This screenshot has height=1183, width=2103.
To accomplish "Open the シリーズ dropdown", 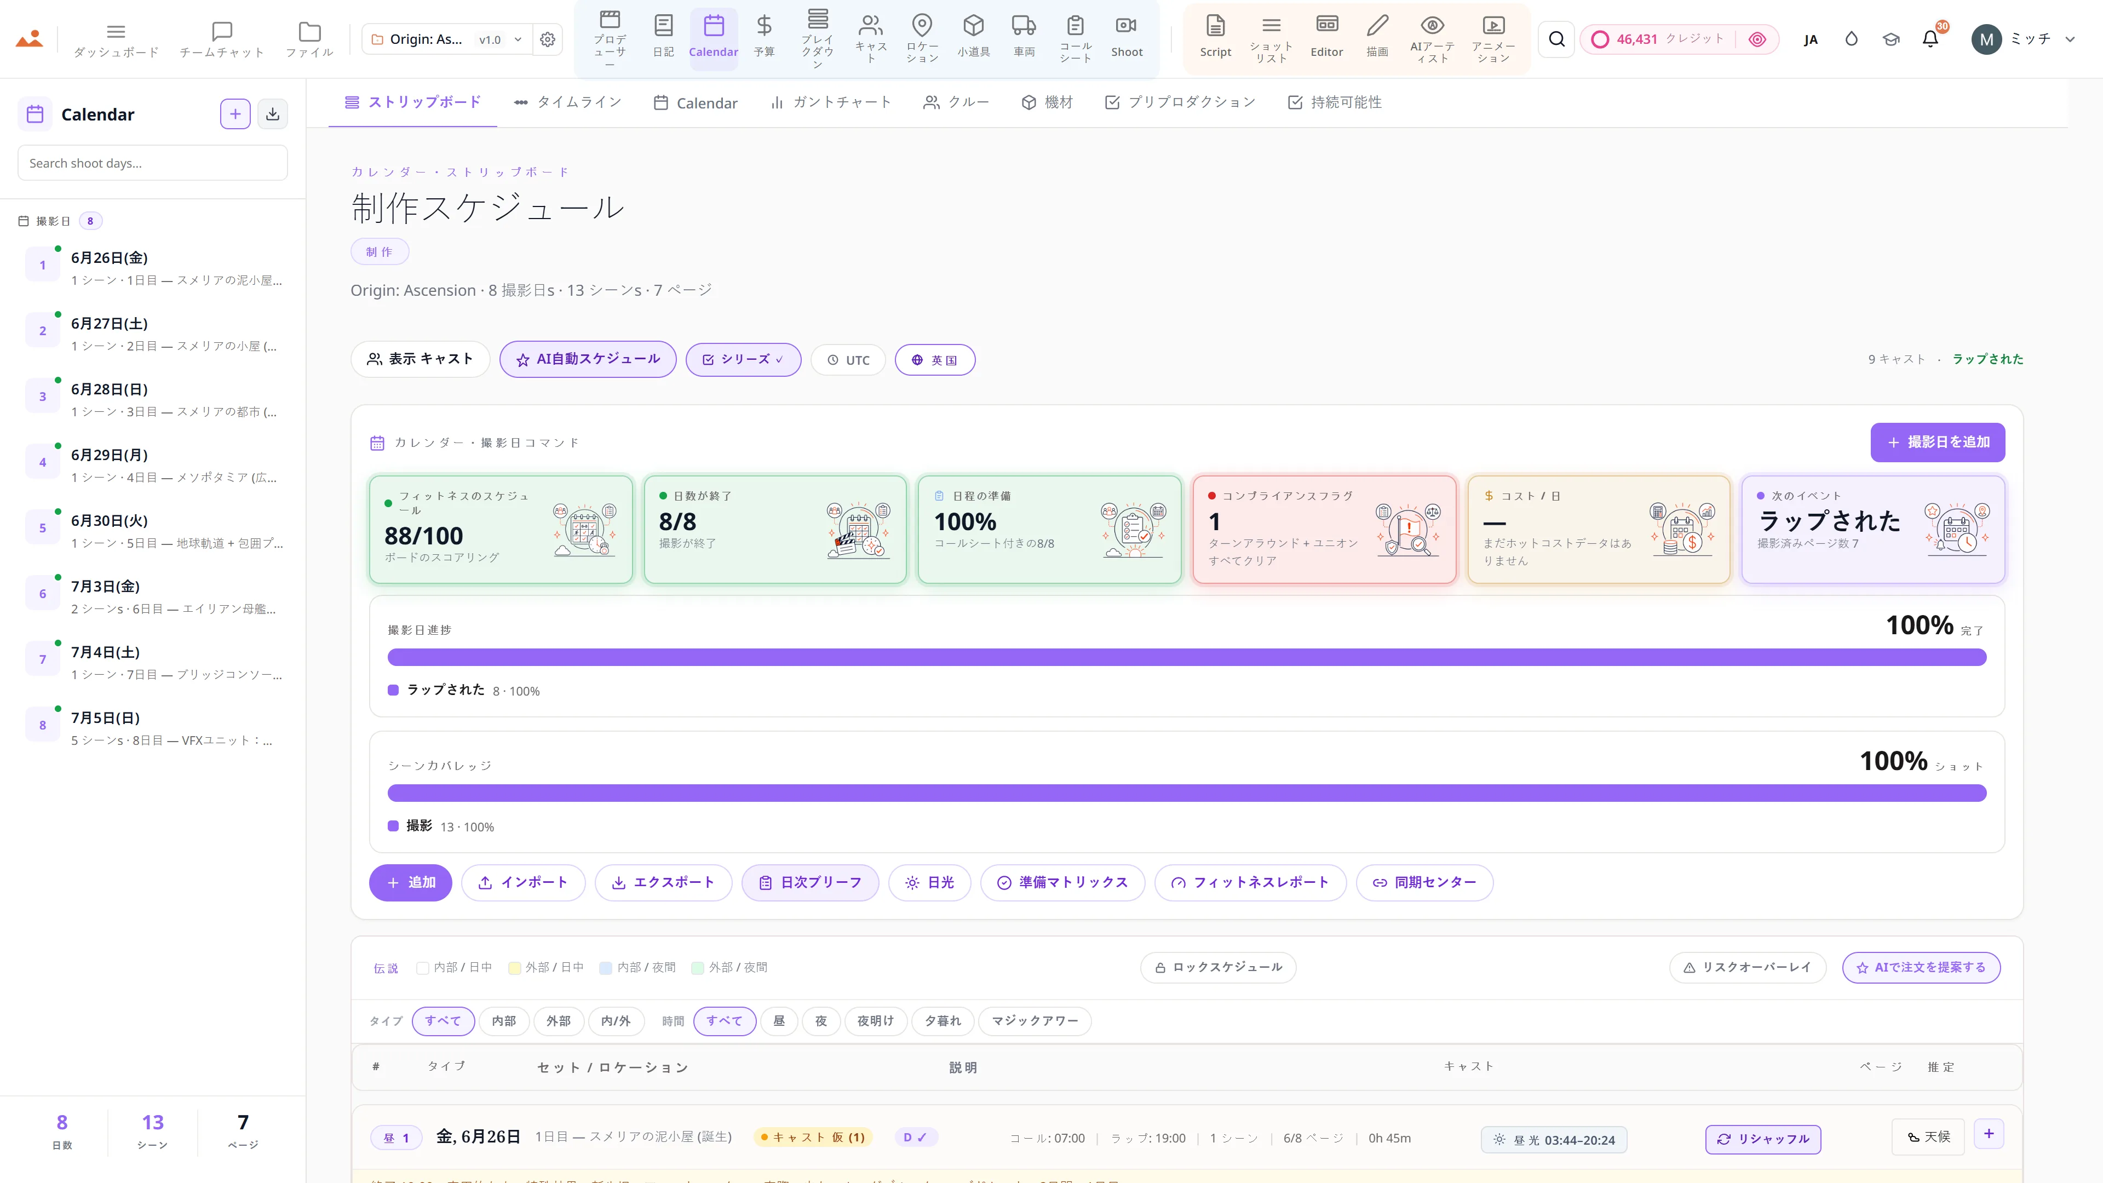I will 743,359.
